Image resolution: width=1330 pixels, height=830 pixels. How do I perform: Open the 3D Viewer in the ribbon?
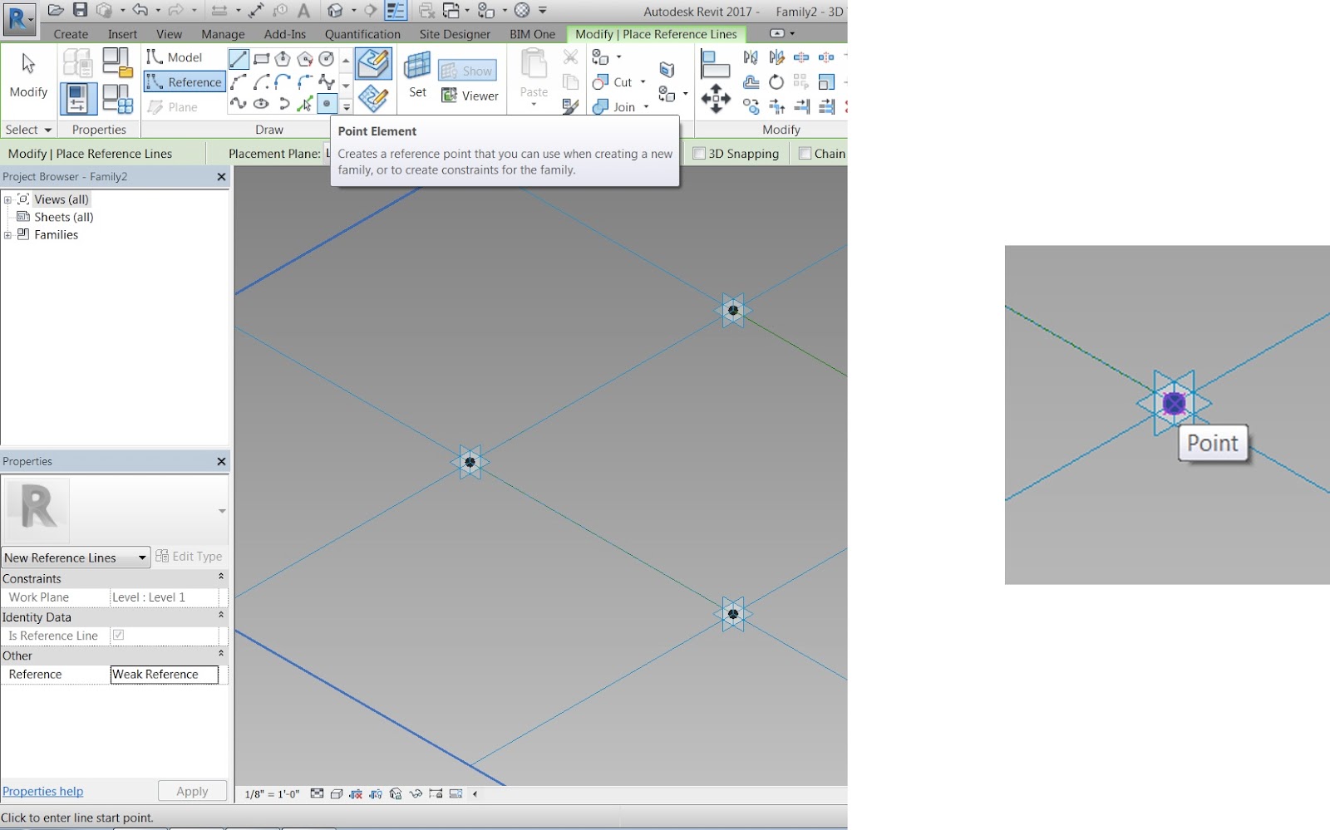[x=470, y=96]
